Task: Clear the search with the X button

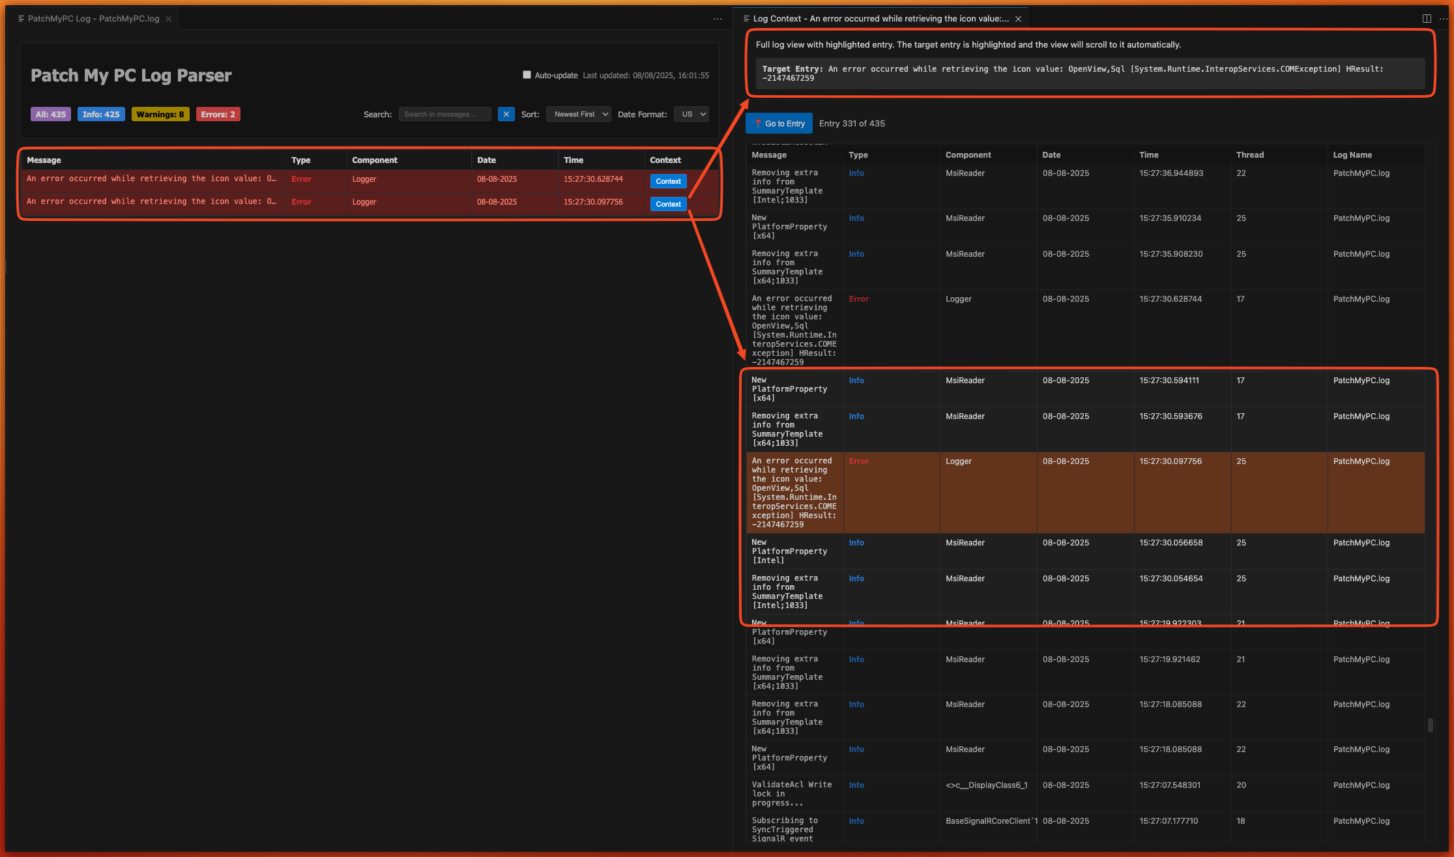Action: (506, 114)
